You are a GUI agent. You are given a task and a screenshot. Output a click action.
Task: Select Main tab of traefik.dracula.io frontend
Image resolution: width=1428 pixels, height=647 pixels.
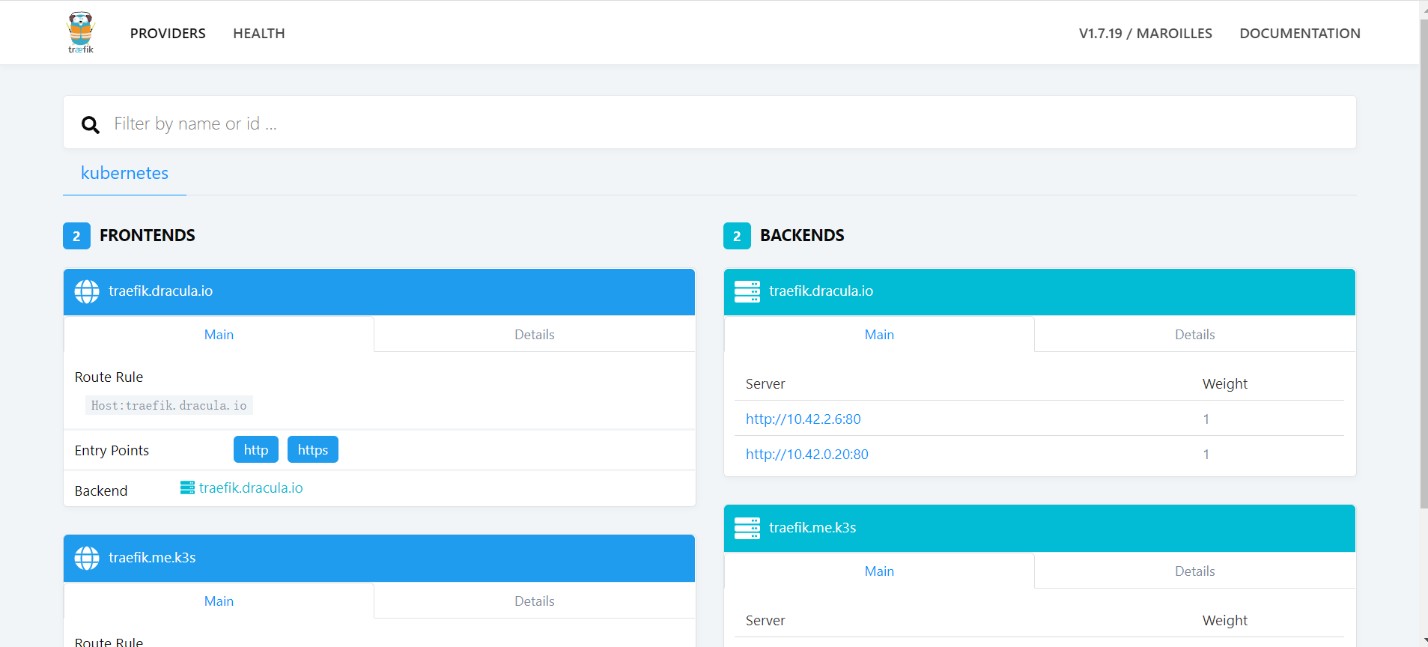[219, 335]
